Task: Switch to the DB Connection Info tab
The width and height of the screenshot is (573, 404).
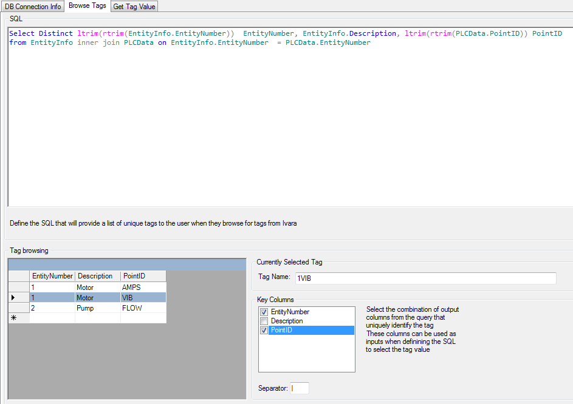Action: (33, 7)
